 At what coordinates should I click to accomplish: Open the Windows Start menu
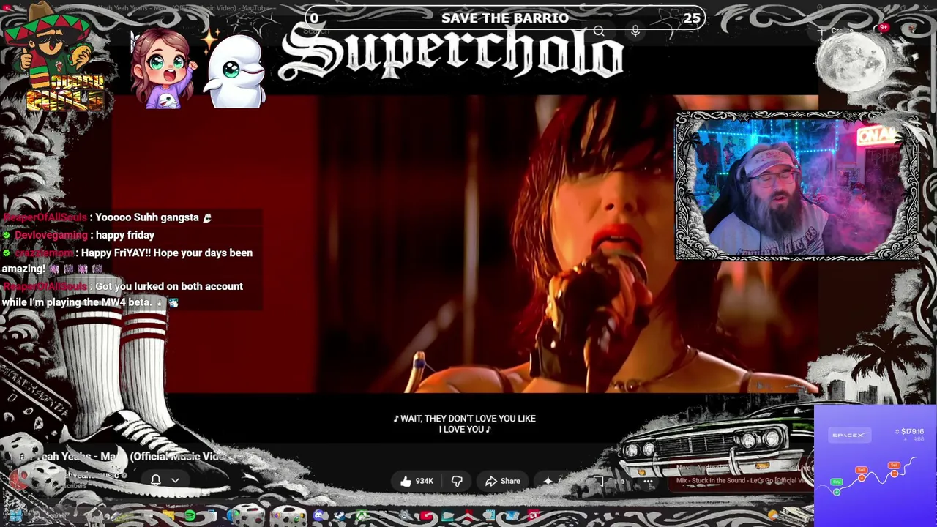click(x=15, y=516)
